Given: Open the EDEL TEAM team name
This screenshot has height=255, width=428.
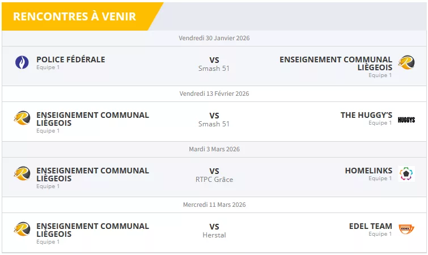Looking at the screenshot, I should 371,226.
